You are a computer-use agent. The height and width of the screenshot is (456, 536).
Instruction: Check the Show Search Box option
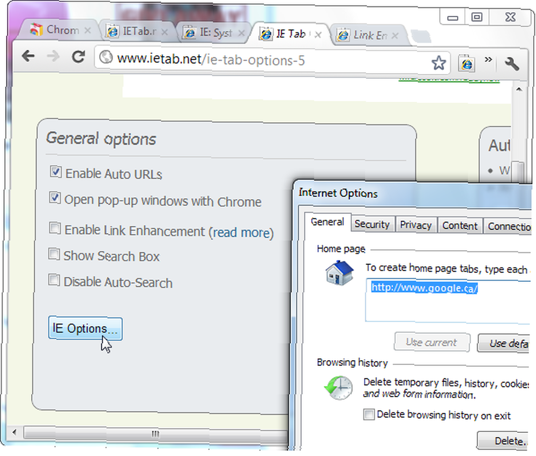click(54, 254)
